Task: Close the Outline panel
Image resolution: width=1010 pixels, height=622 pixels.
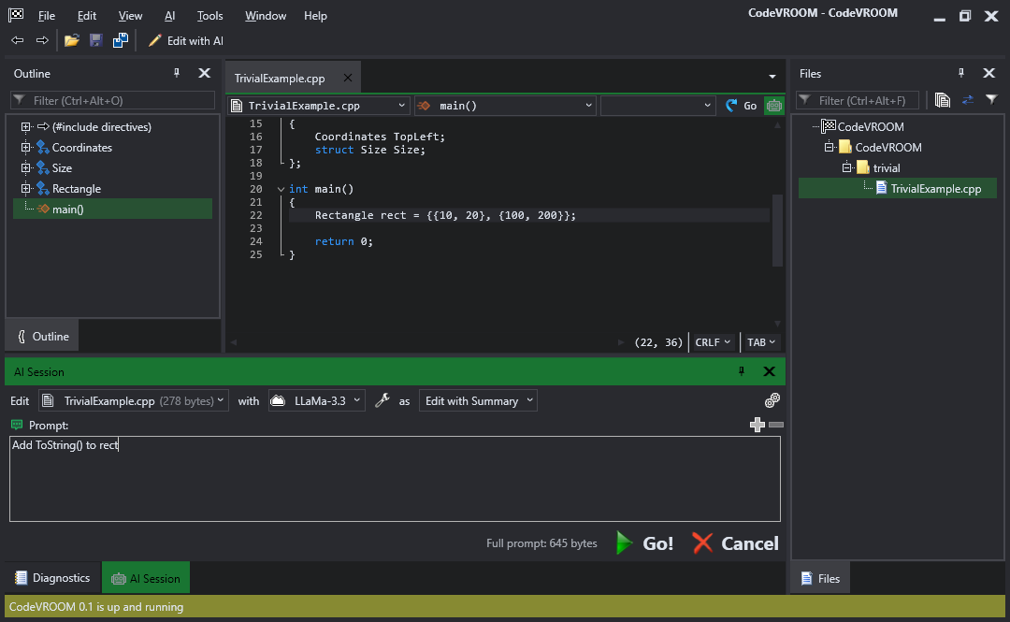Action: click(204, 73)
